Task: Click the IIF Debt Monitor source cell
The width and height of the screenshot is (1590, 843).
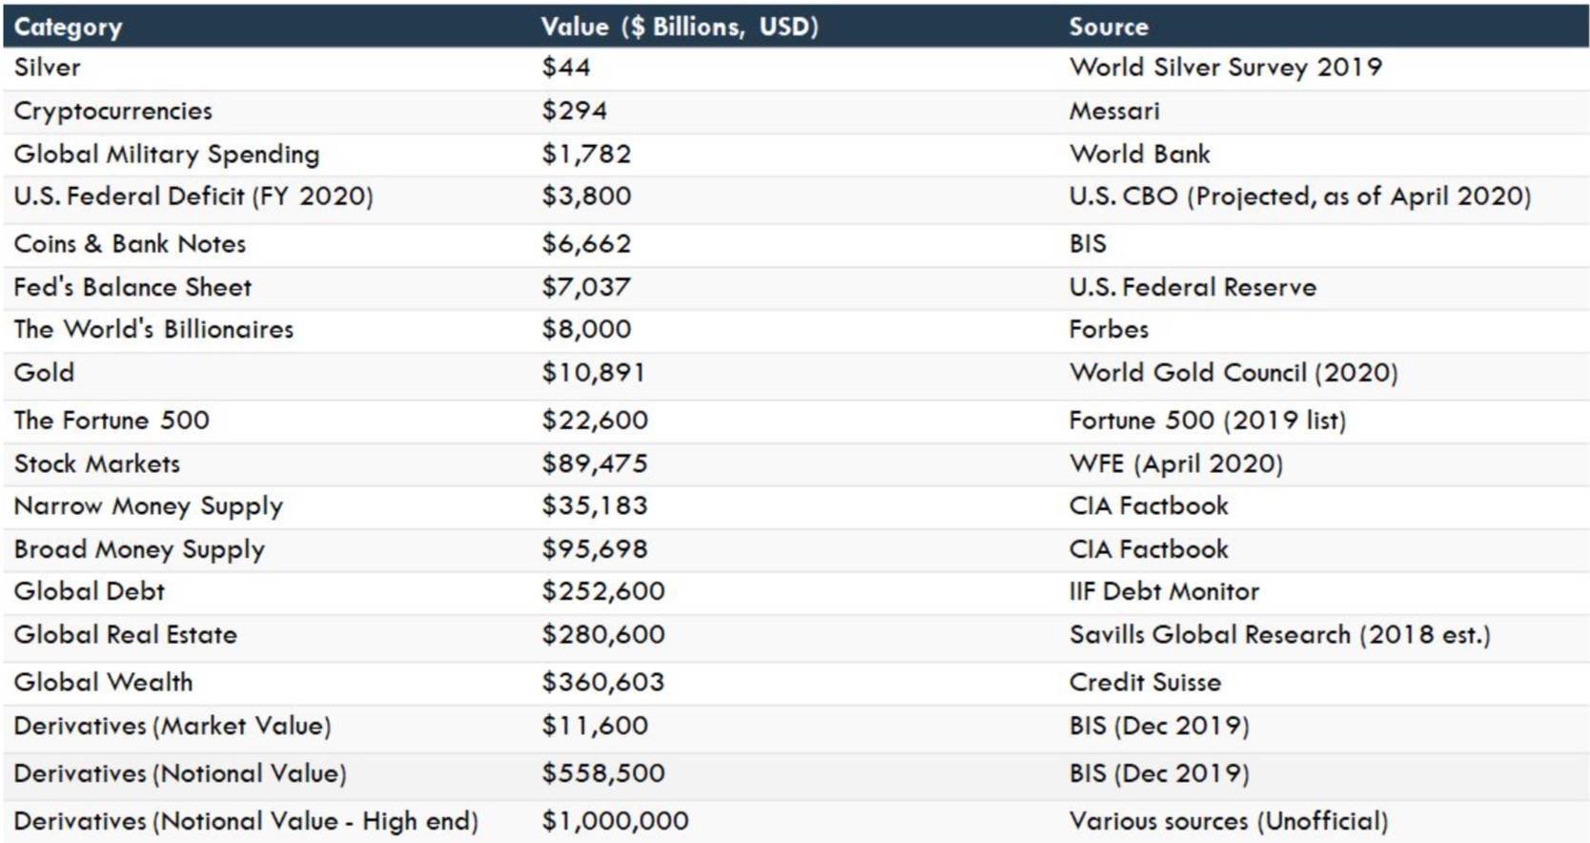Action: tap(1163, 592)
